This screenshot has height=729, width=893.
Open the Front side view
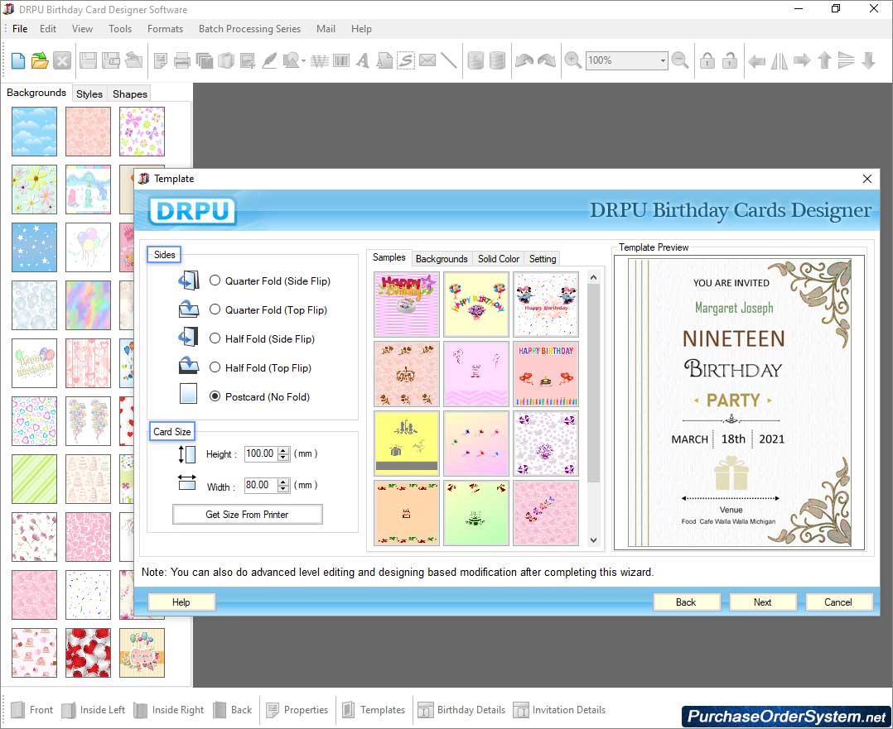point(32,710)
